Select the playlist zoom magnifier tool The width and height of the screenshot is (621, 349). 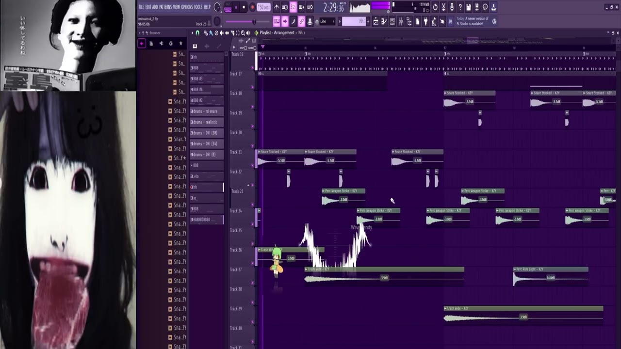(x=243, y=32)
